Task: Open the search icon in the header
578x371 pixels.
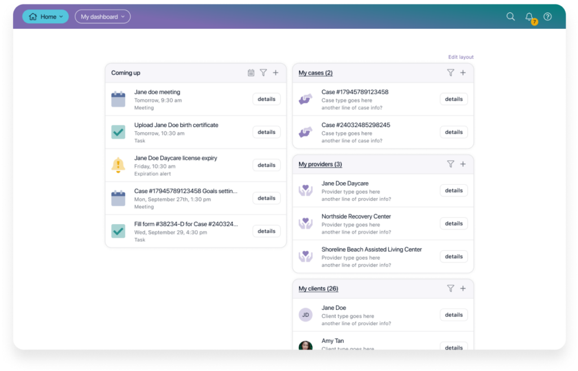Action: point(510,16)
